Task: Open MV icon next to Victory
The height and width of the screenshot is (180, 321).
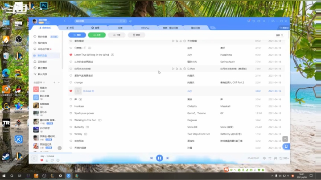Action: (86, 134)
